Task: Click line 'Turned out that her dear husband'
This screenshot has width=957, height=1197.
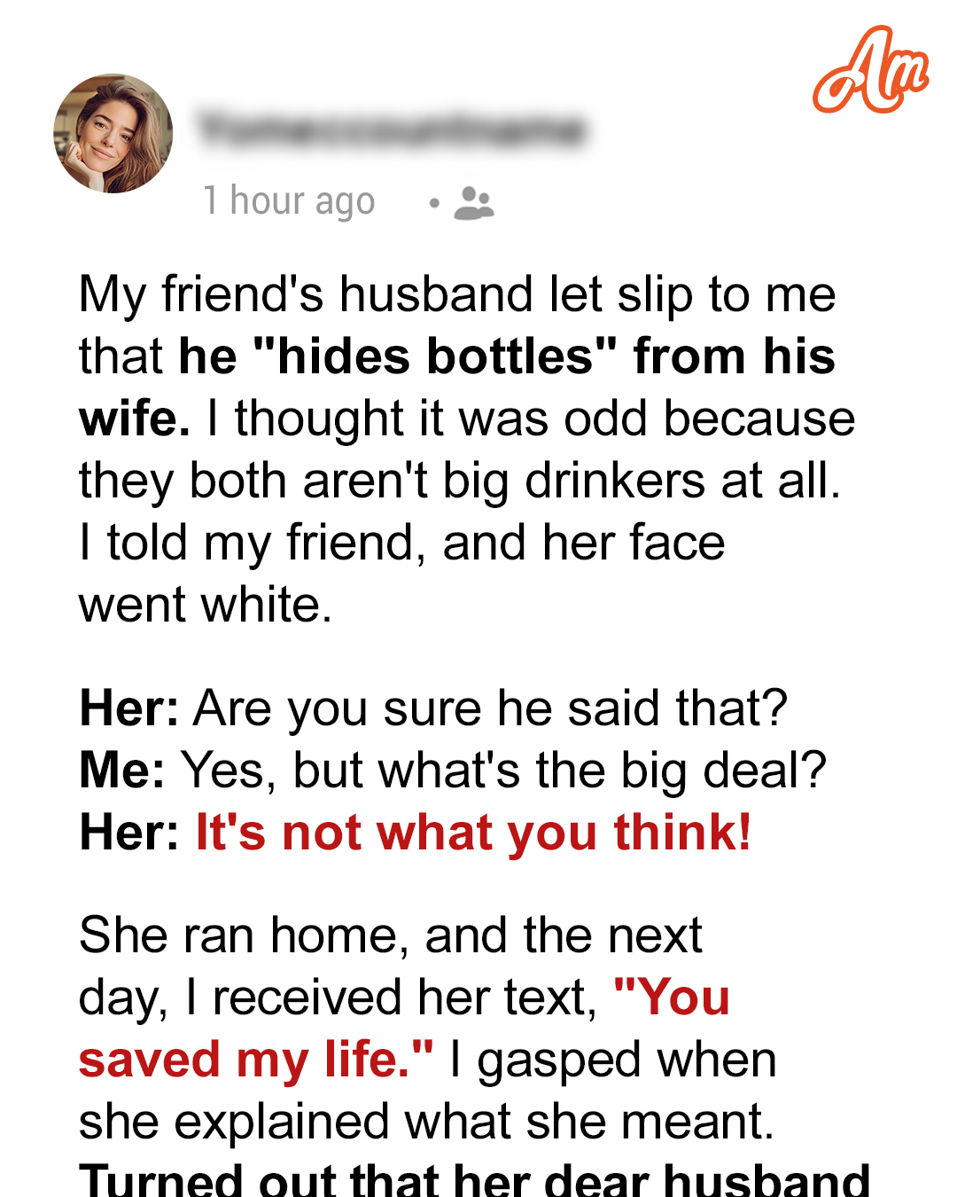Action: (x=475, y=1179)
